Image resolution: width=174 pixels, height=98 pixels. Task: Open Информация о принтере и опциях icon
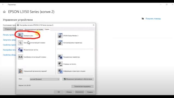60,71
